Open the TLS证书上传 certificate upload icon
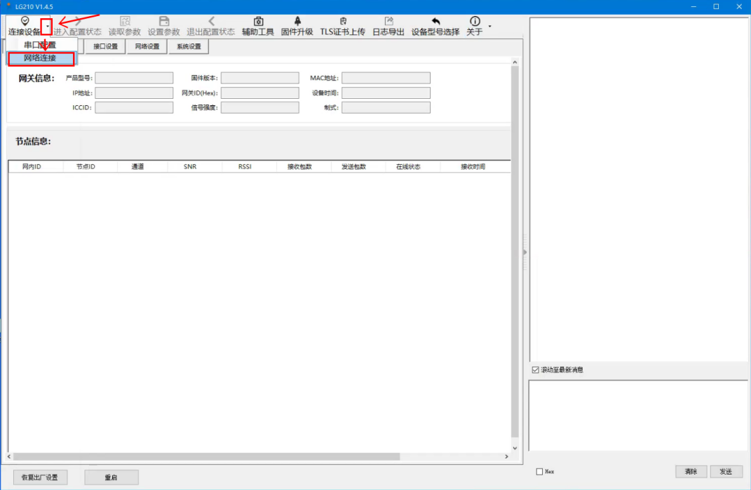 point(342,22)
